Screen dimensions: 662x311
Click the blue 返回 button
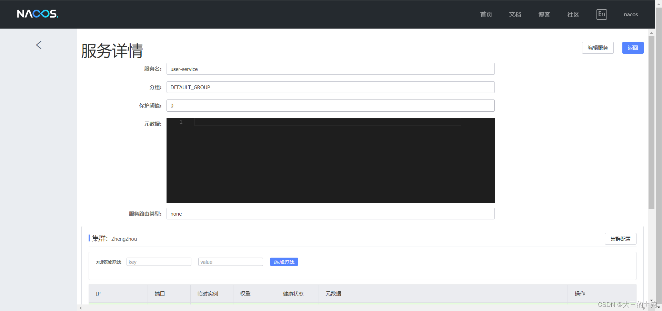[x=633, y=48]
